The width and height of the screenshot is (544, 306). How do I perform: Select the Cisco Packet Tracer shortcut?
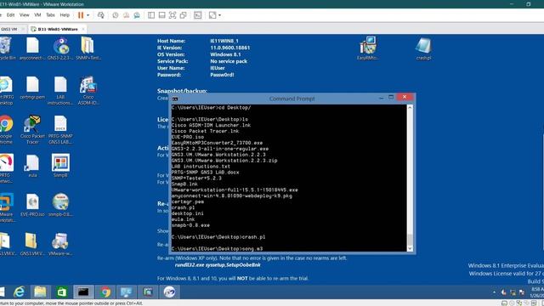[x=32, y=130]
